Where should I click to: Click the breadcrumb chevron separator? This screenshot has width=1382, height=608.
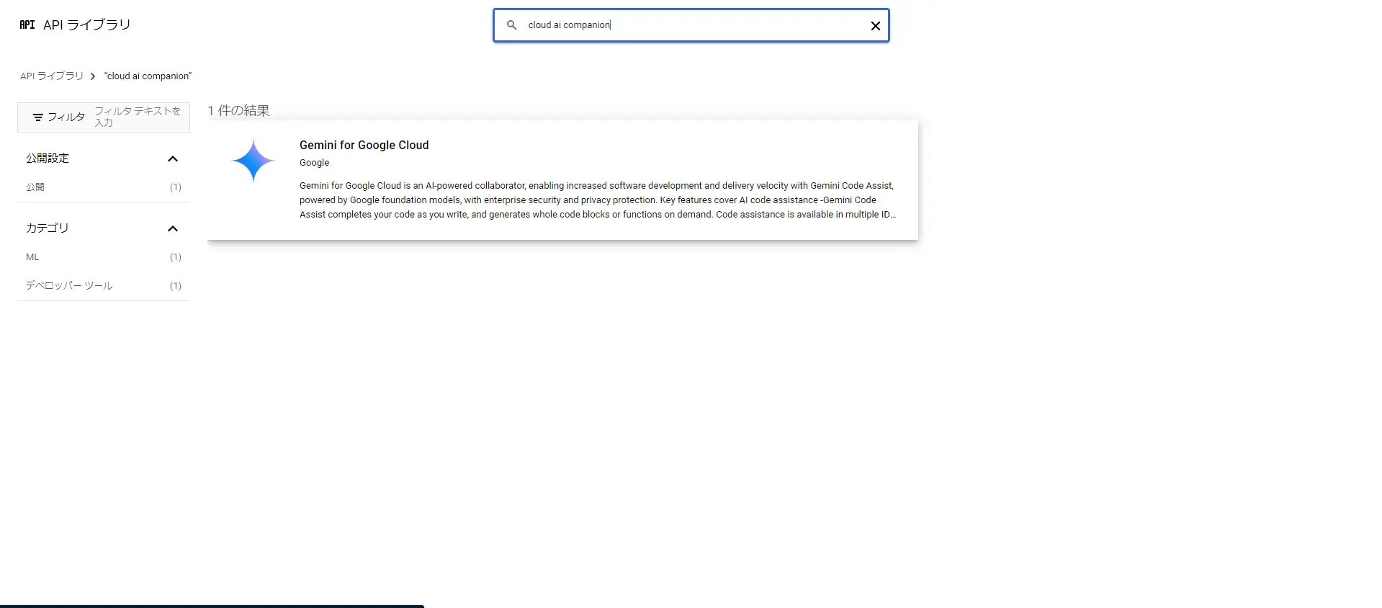[x=93, y=76]
